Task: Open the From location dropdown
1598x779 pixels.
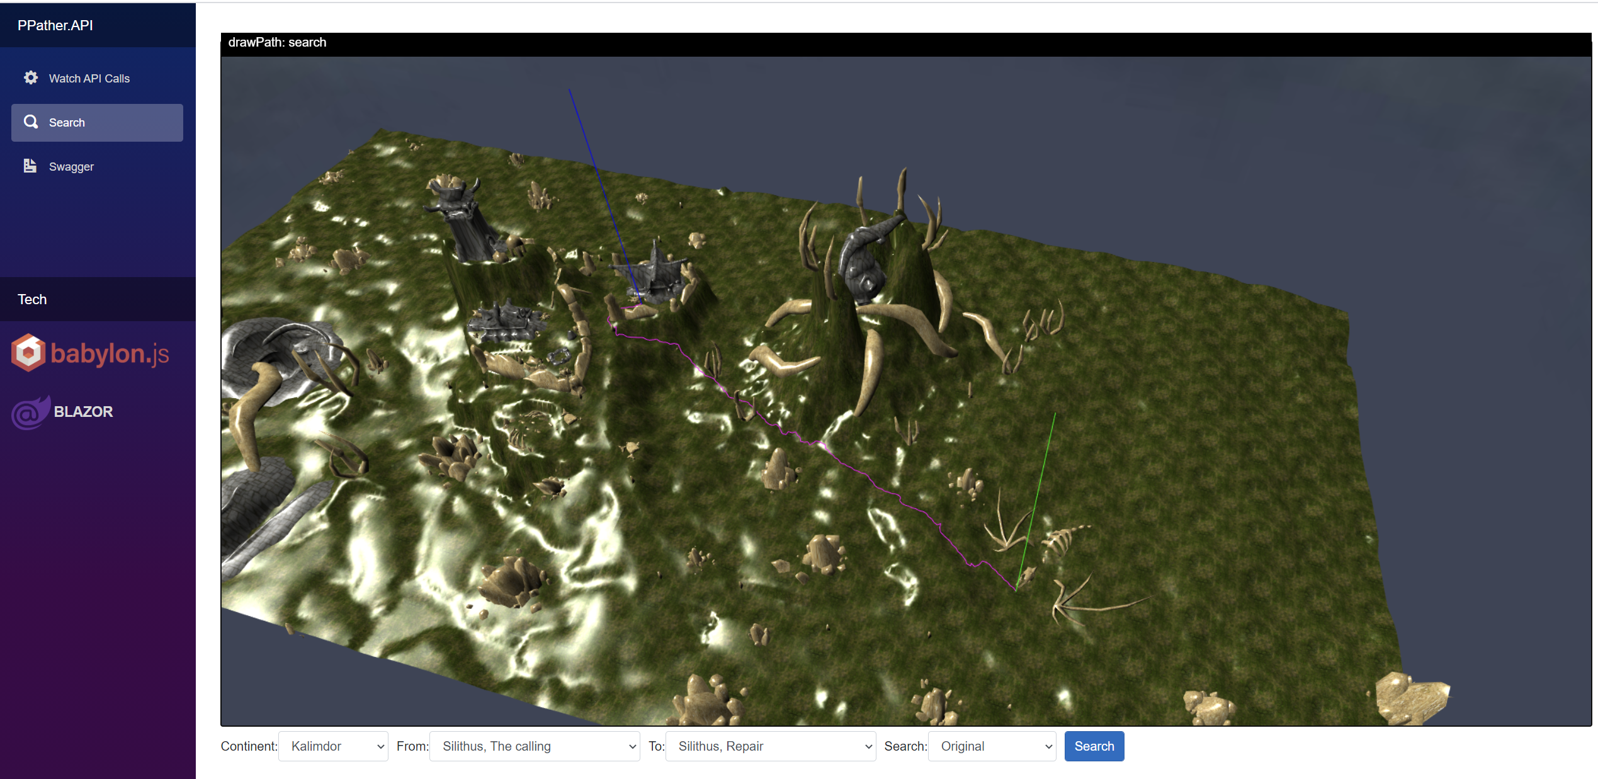Action: pyautogui.click(x=534, y=746)
